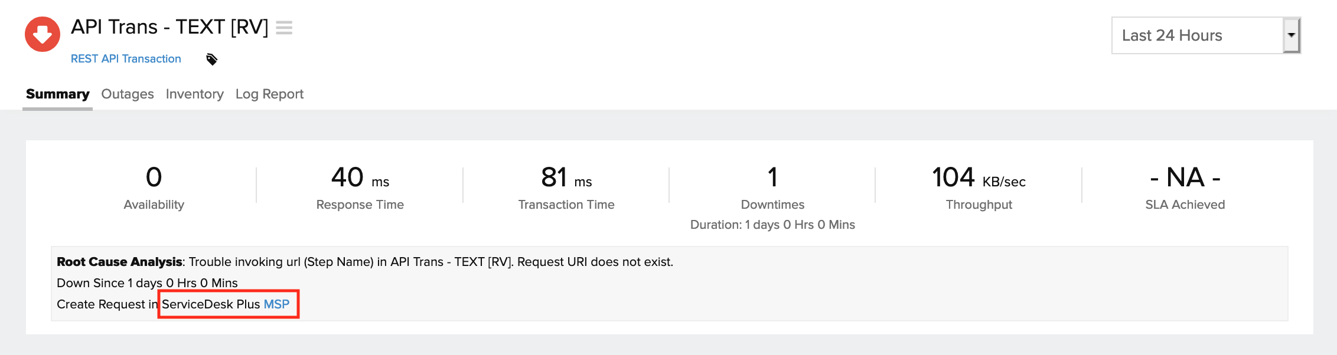Click the downtime Duration text
Viewport: 1337px width, 355px height.
[772, 225]
